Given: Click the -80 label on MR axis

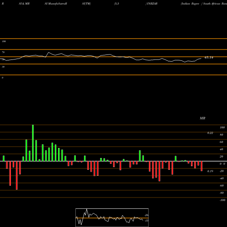Looking at the screenshot, I should click(222, 193).
